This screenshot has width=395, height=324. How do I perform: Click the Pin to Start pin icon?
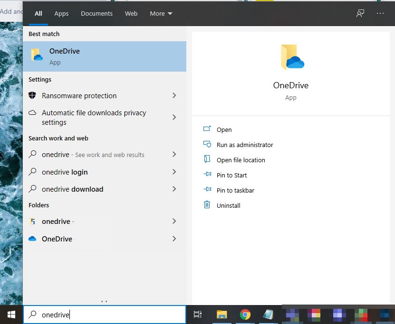(207, 174)
